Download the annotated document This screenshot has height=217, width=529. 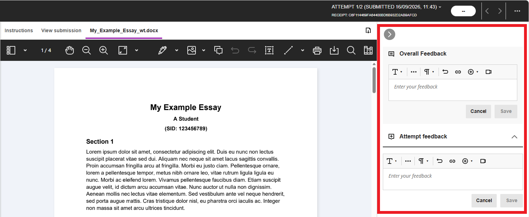(334, 50)
